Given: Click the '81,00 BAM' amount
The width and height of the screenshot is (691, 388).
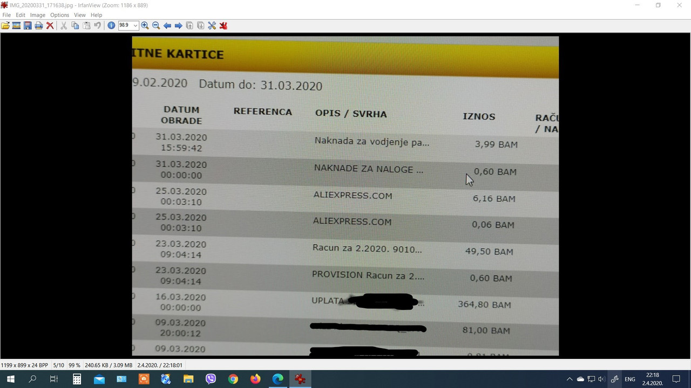Looking at the screenshot, I should (486, 330).
